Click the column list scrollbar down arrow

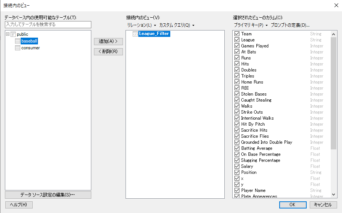(x=333, y=195)
